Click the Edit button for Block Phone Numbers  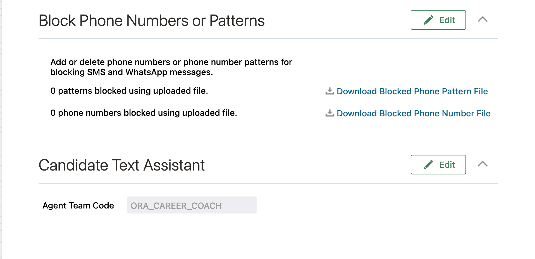pyautogui.click(x=438, y=20)
